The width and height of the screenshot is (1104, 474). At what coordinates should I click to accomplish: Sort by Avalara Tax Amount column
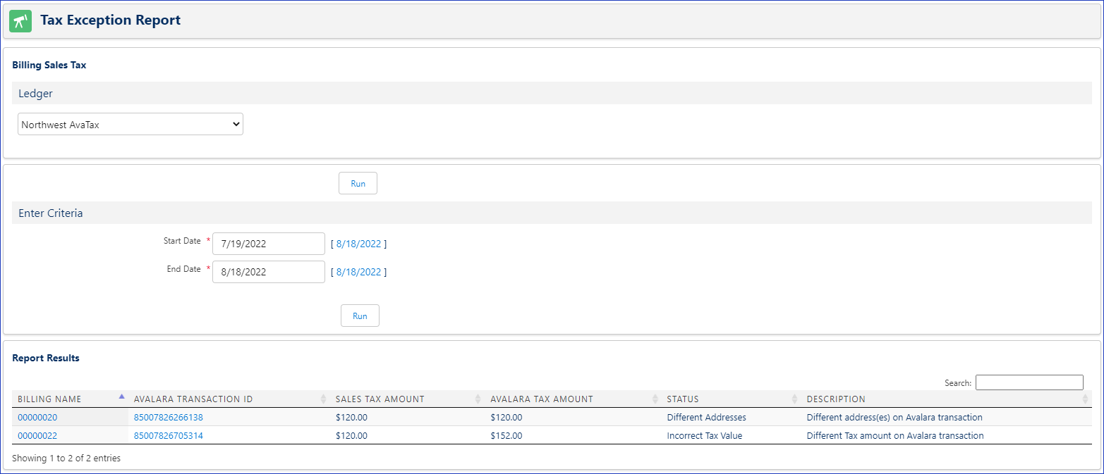[x=573, y=399]
